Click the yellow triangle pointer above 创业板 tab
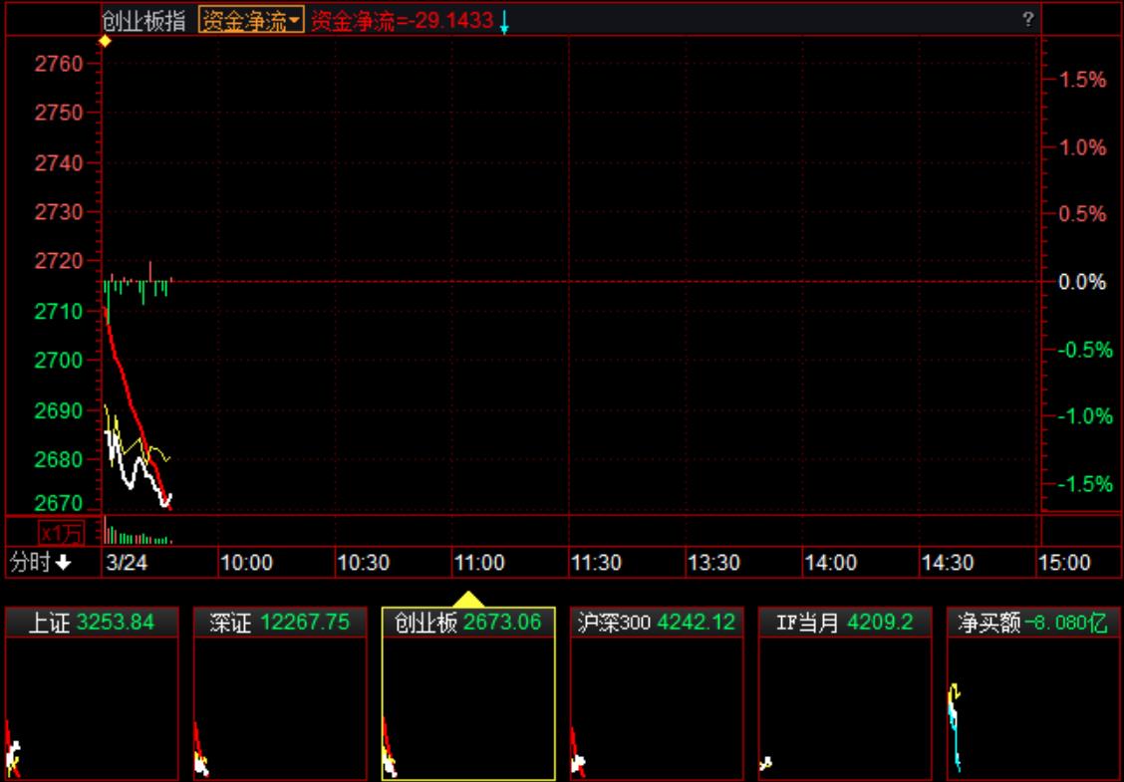 tap(468, 599)
